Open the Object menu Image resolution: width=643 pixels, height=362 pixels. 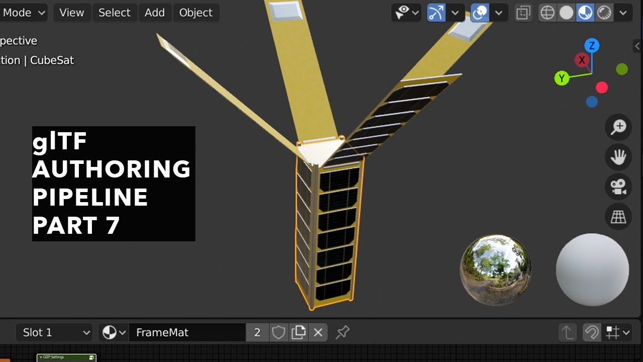[x=196, y=13]
